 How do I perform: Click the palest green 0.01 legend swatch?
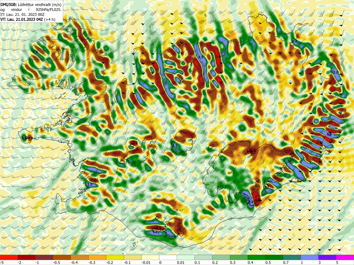click(186, 257)
